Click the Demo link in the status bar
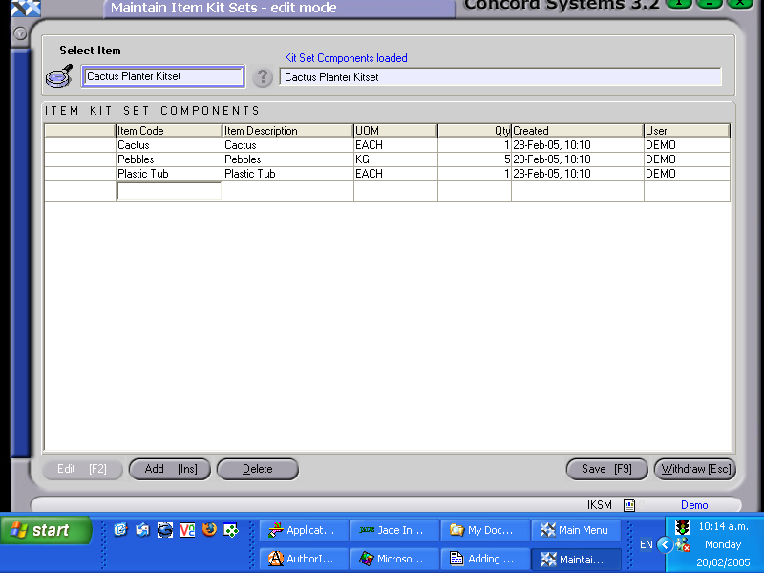This screenshot has height=573, width=764. pos(694,504)
